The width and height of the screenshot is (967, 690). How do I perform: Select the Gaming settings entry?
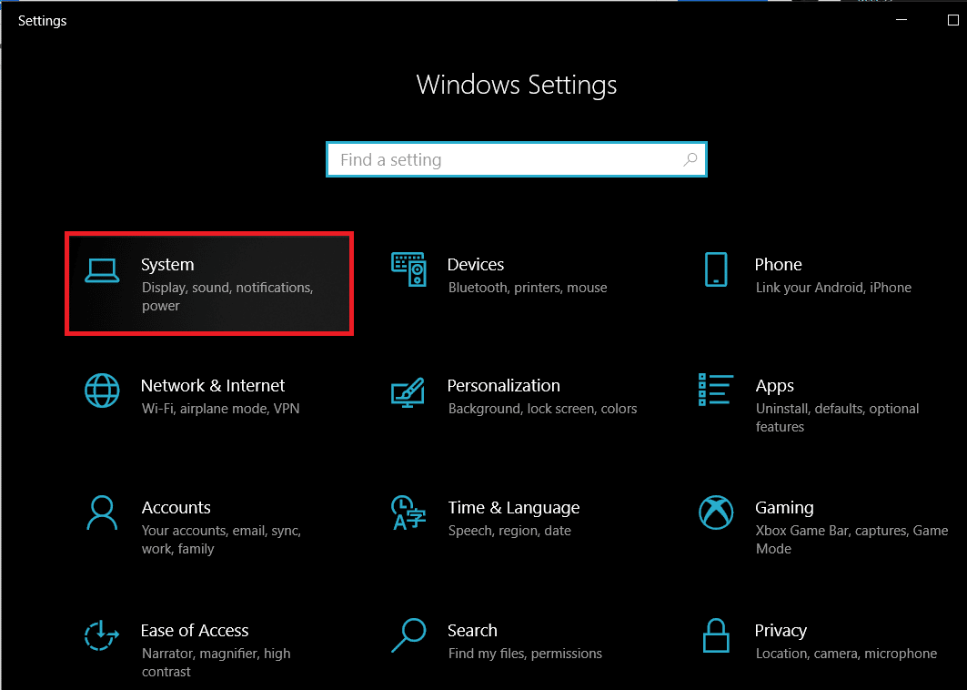[x=784, y=507]
